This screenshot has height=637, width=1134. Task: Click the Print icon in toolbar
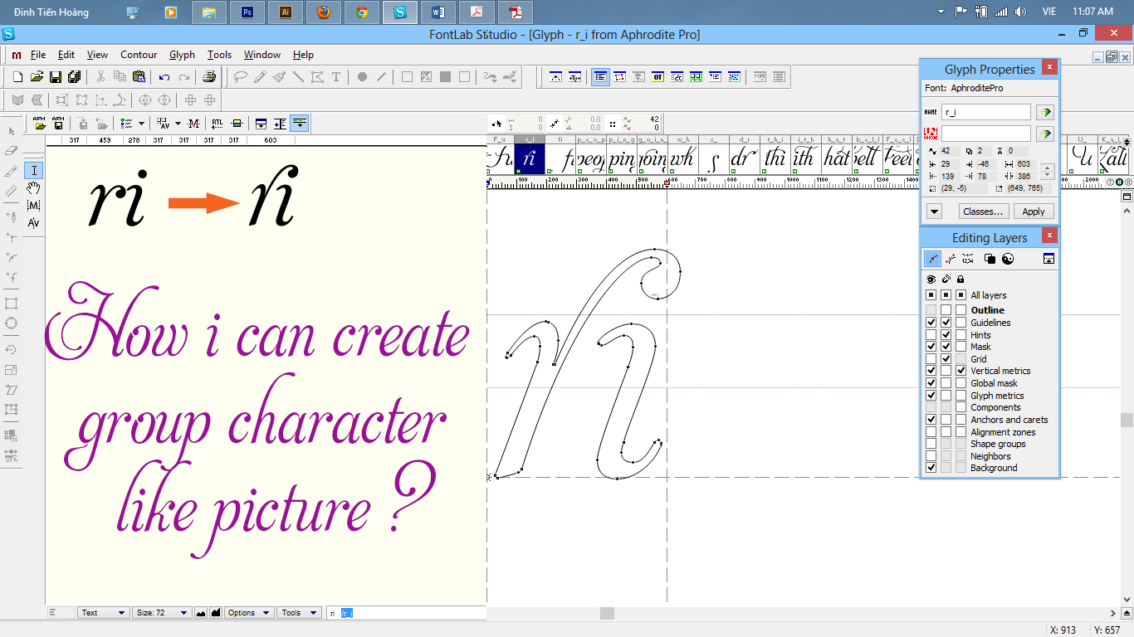(x=209, y=77)
